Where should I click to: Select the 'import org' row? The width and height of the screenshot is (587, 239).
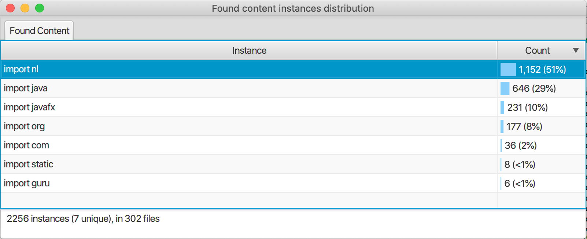coord(293,126)
